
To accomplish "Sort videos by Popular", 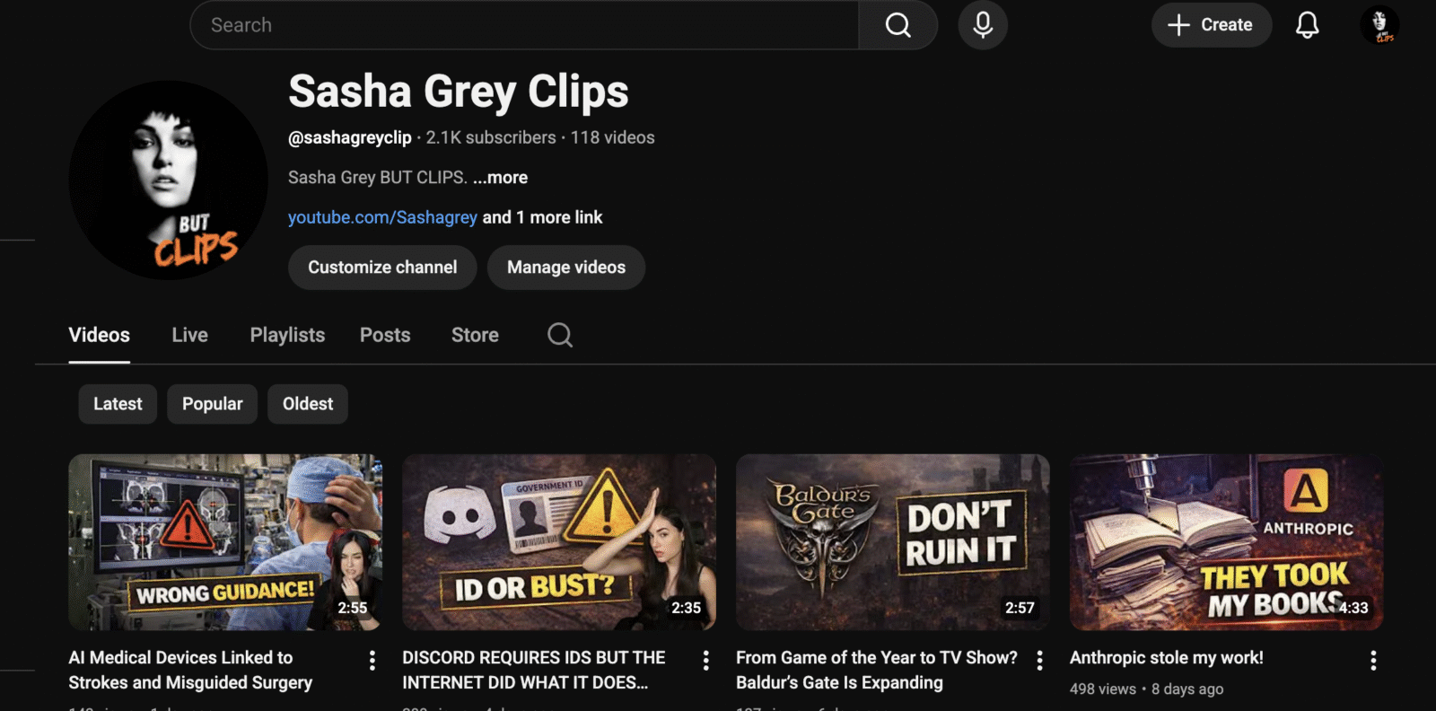I will point(212,404).
